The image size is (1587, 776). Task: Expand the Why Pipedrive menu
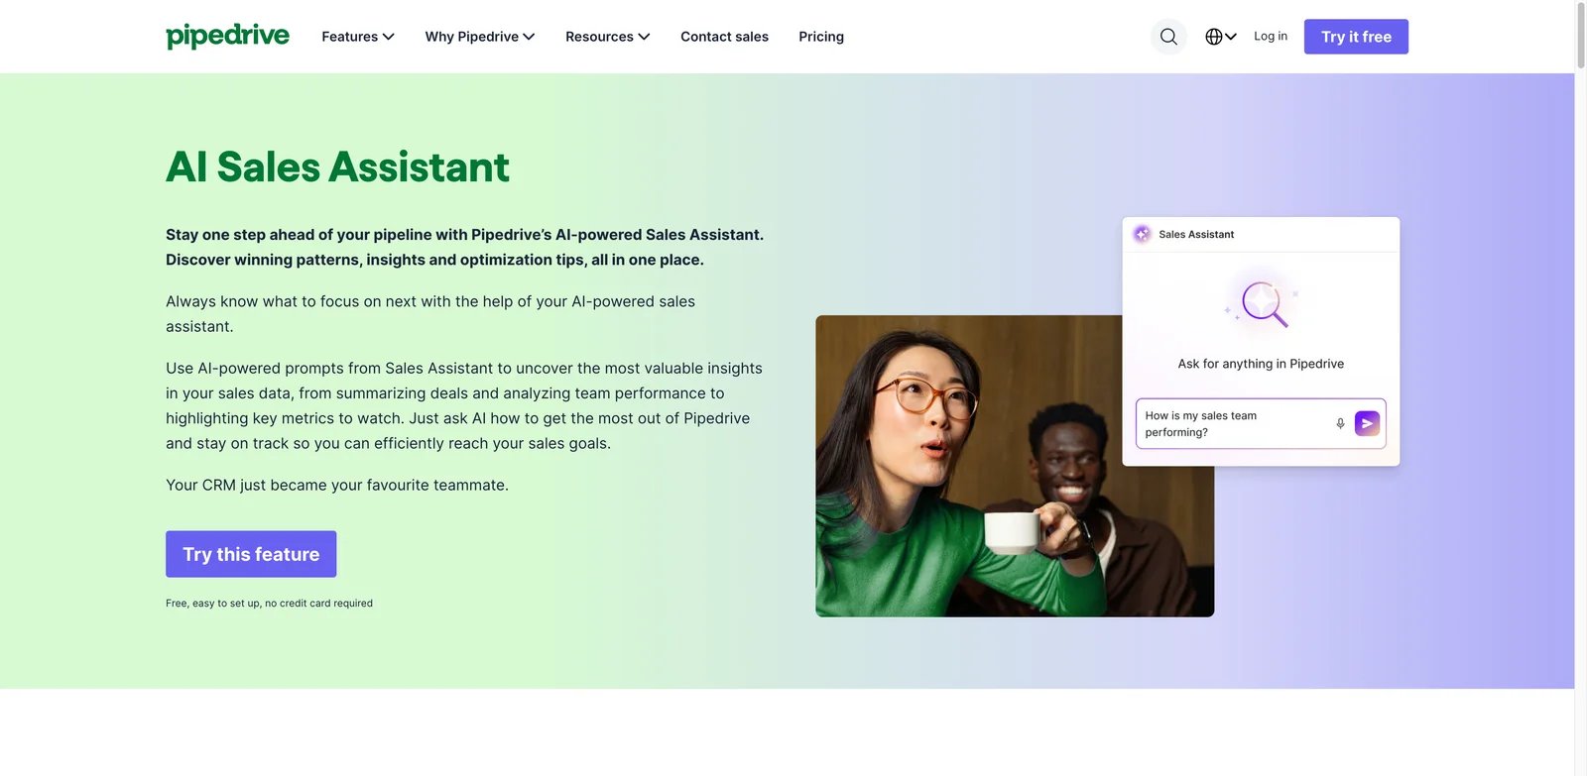point(480,37)
